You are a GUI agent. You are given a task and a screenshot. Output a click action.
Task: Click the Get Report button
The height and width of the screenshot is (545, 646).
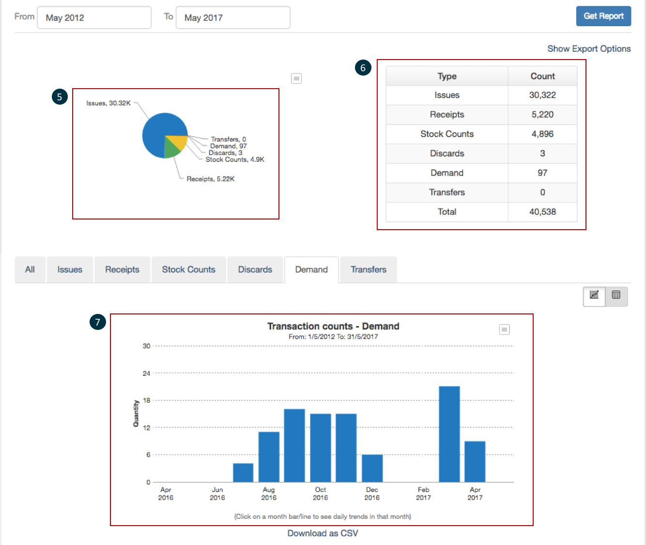pyautogui.click(x=603, y=16)
